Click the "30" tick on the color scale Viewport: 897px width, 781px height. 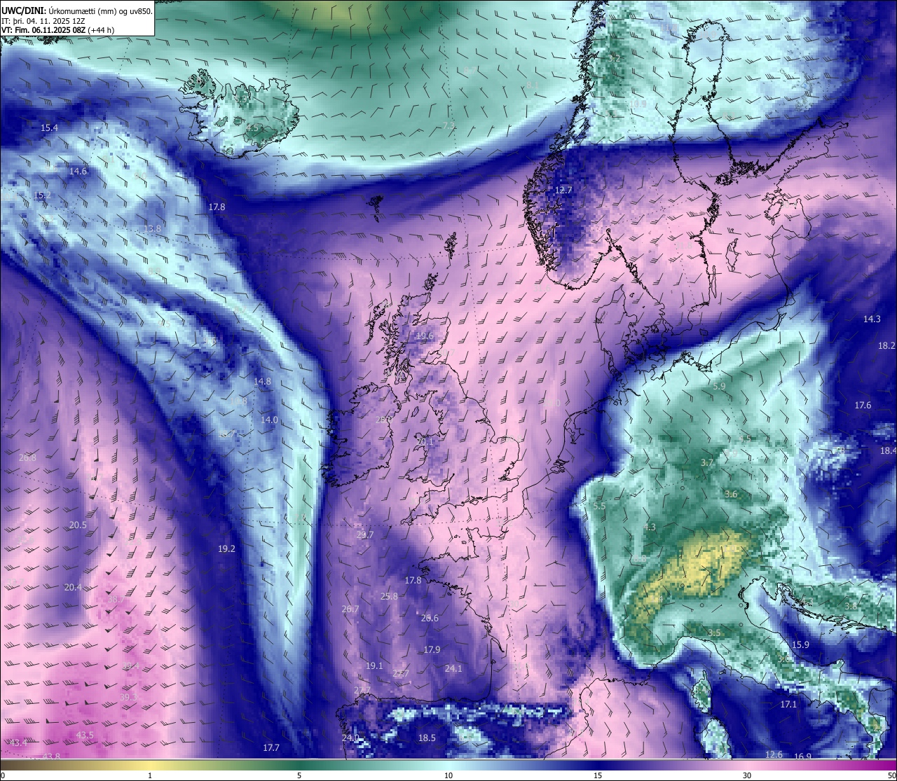747,775
